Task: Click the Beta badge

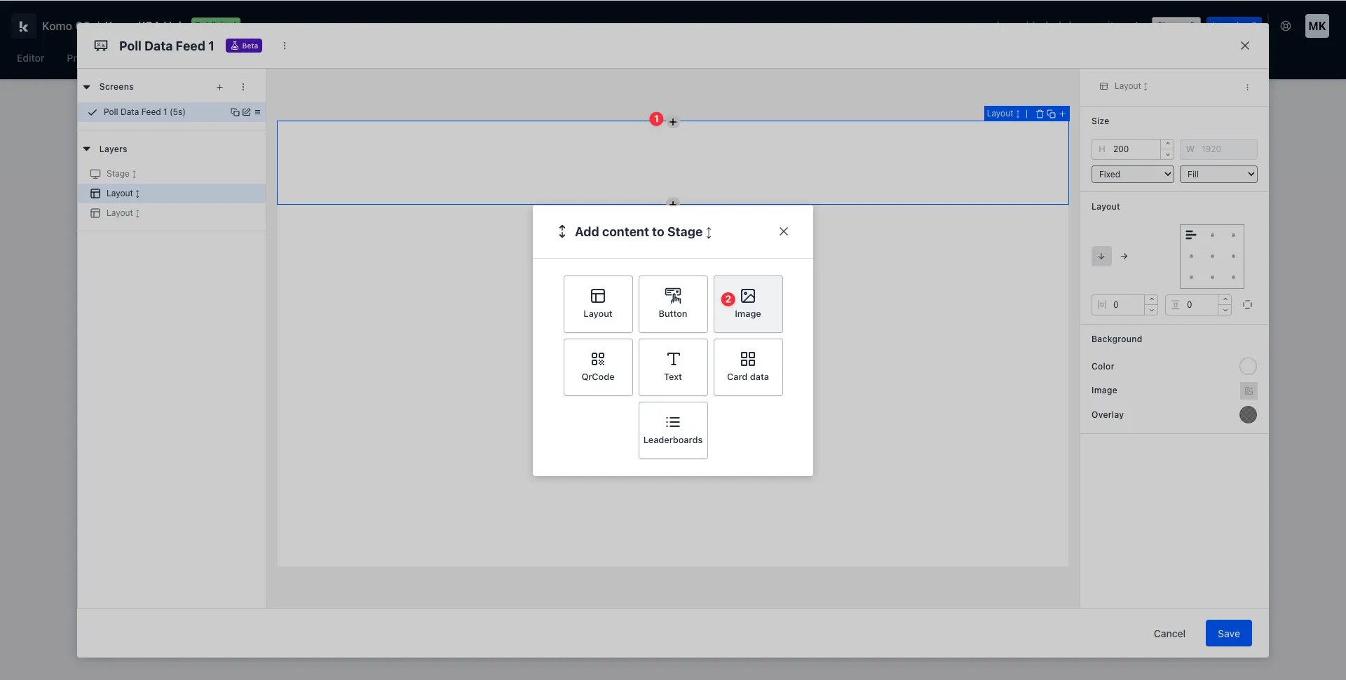Action: pos(244,46)
